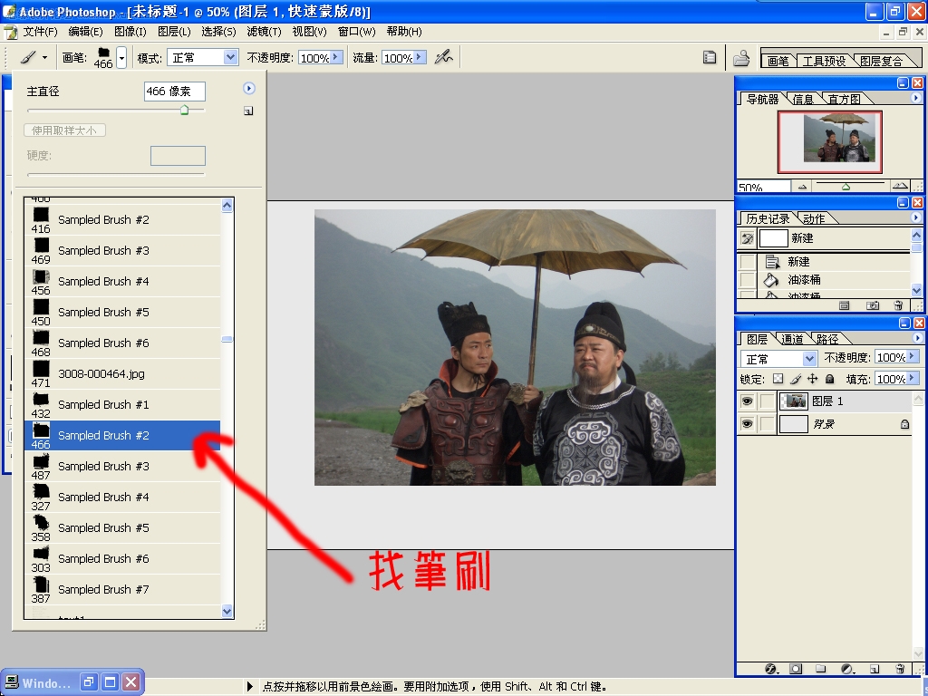Viewport: 928px width, 696px height.
Task: Enable the airbrush icon in options bar
Action: pyautogui.click(x=443, y=57)
